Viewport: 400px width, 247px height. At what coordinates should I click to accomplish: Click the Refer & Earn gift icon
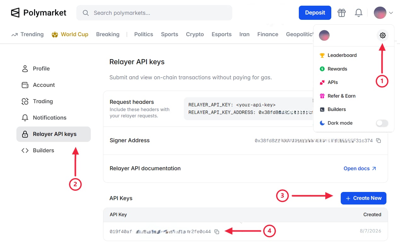click(x=322, y=96)
